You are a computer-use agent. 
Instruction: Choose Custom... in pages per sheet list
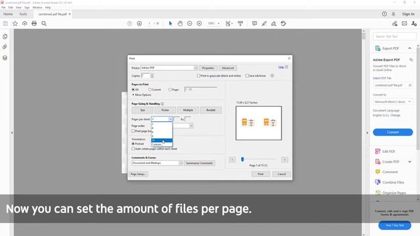162,144
